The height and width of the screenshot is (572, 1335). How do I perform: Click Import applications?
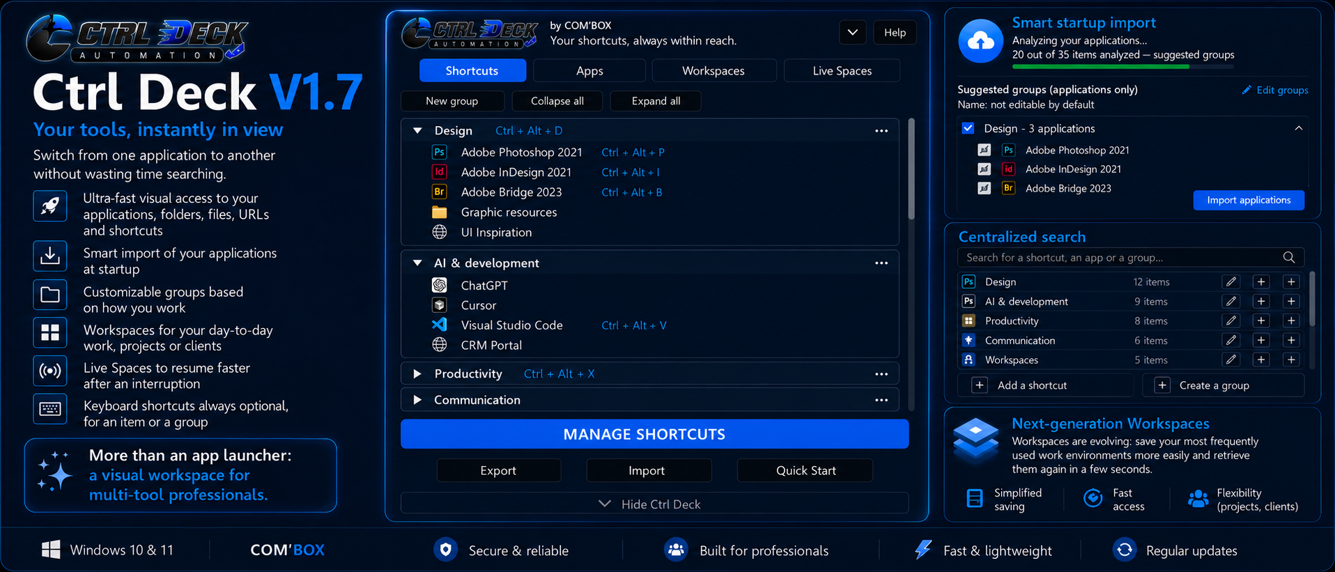(1249, 200)
